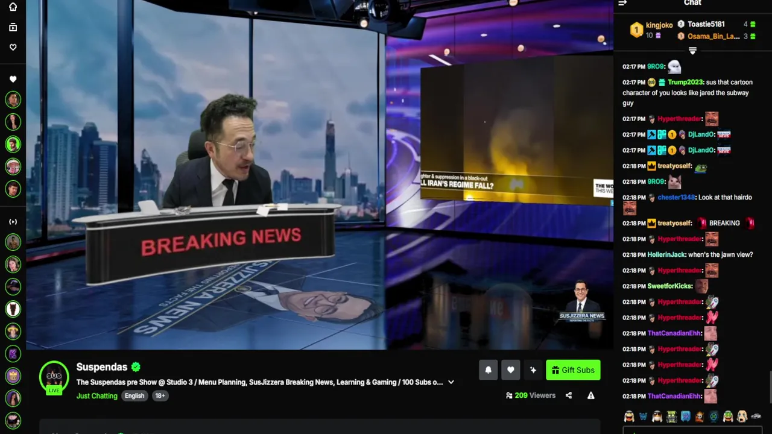
Task: Open the white-on-black logo recommended avatar
Action: 13,309
